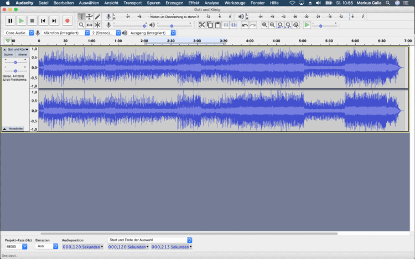Viewport: 415px width, 259px height.
Task: Zoom in with the toolbar magnifier
Action: [x=264, y=25]
